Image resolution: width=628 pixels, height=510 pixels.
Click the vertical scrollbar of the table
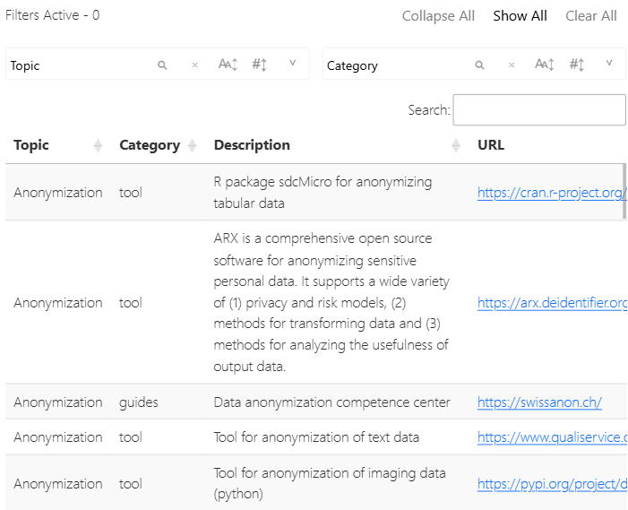coord(624,191)
